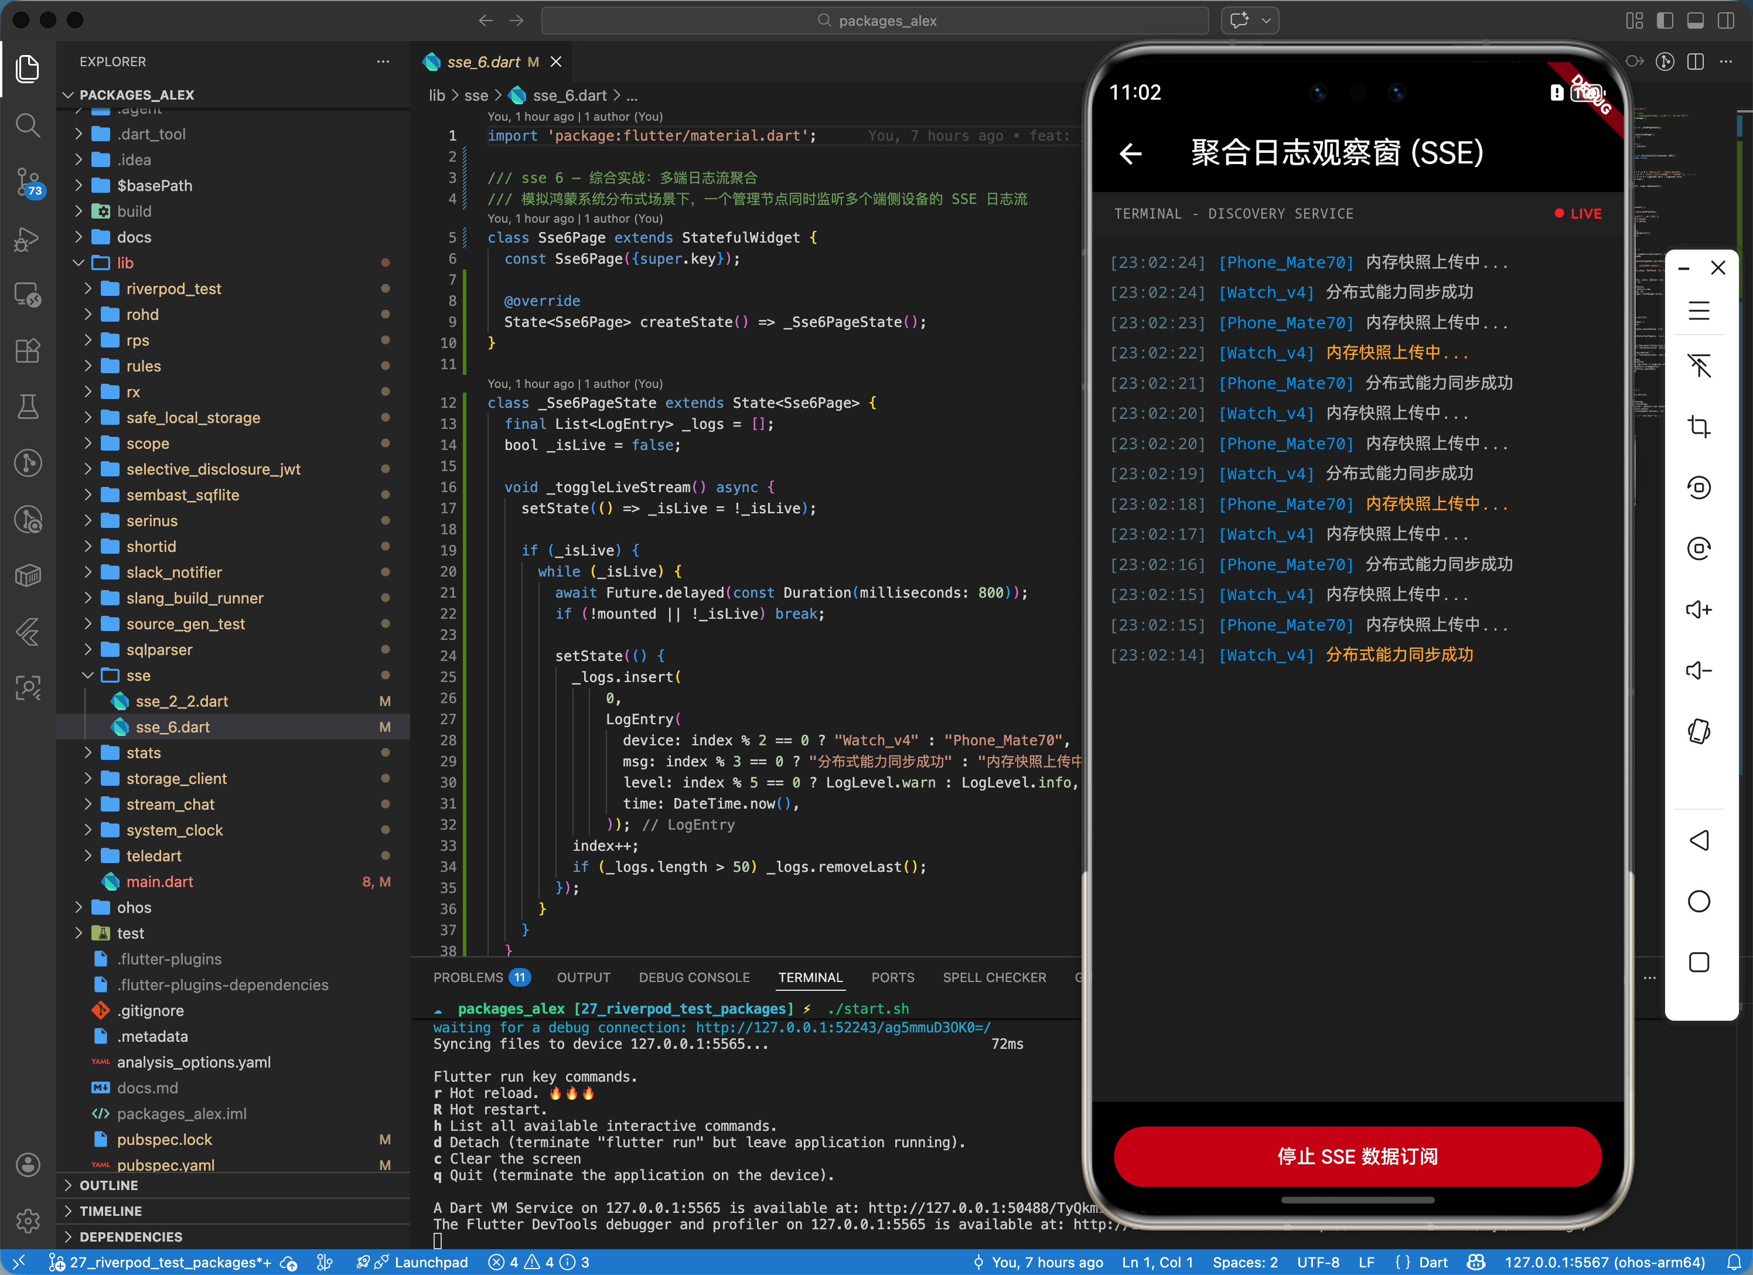Open Run and Debug view
The width and height of the screenshot is (1753, 1275).
click(x=28, y=239)
